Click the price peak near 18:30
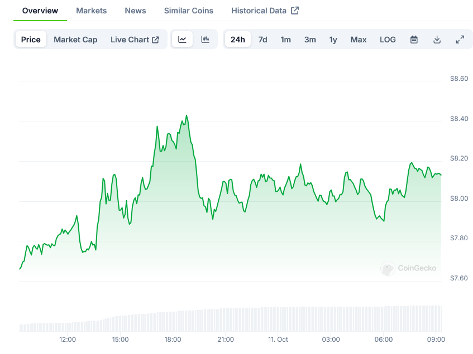473x354 pixels. coord(187,115)
